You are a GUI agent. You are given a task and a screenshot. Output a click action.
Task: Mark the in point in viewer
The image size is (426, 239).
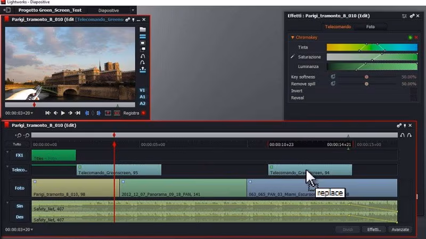click(x=87, y=113)
